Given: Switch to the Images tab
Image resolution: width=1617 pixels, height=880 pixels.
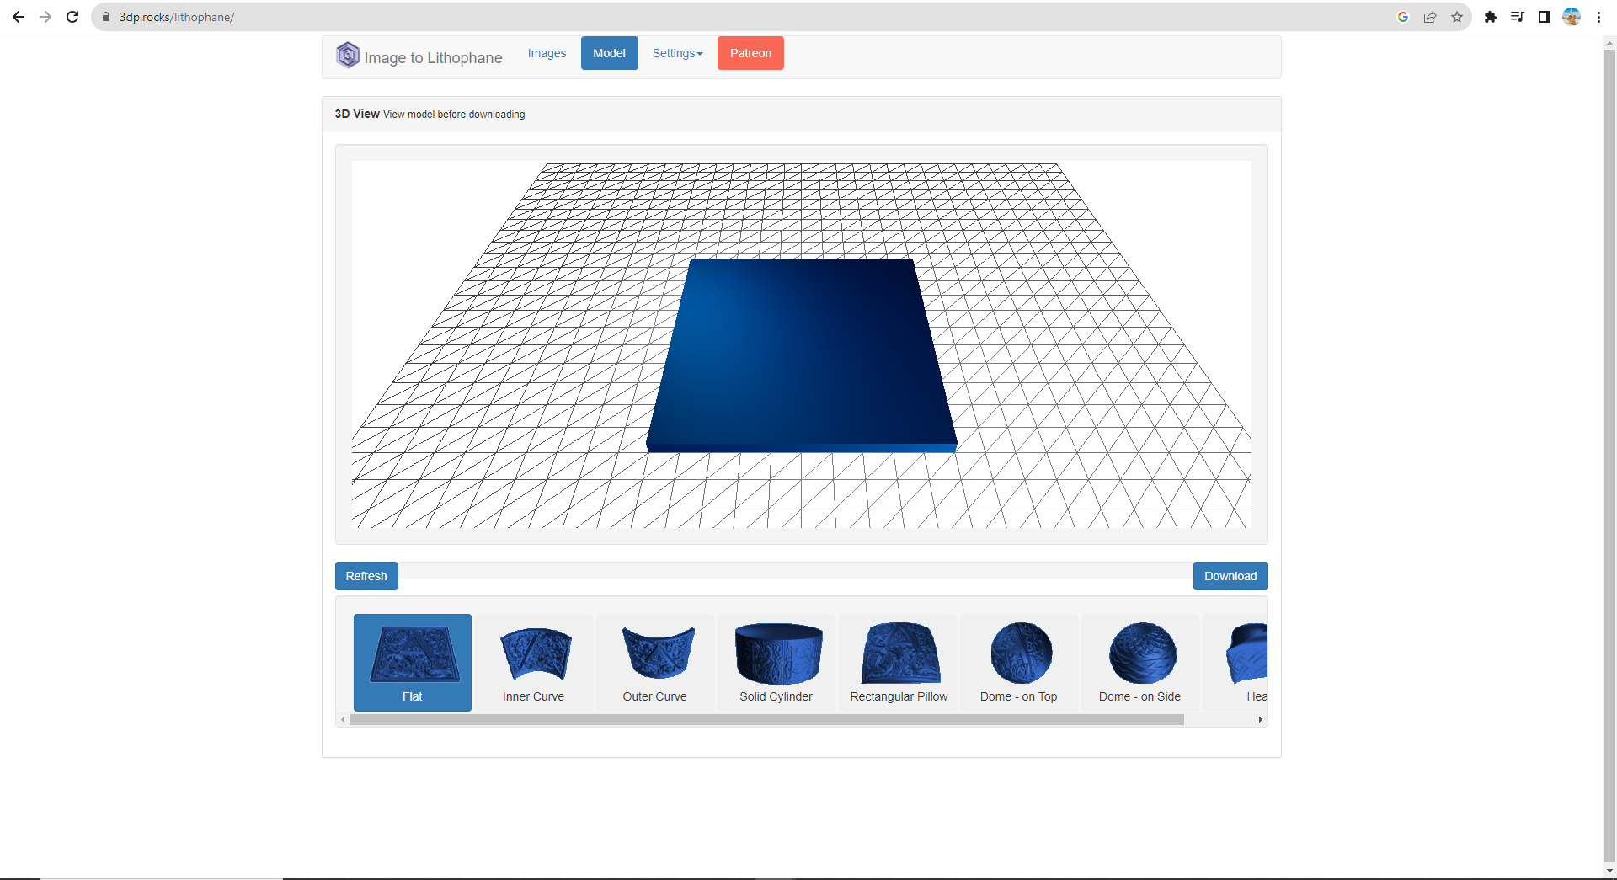Looking at the screenshot, I should point(547,53).
